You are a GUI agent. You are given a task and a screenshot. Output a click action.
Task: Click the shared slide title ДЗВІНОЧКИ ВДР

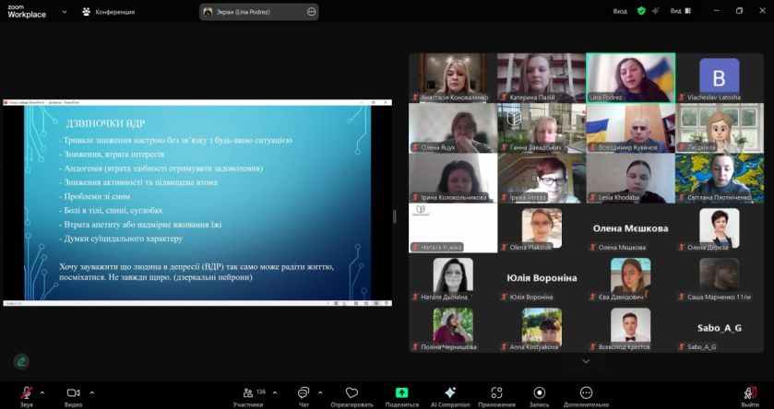click(x=105, y=123)
